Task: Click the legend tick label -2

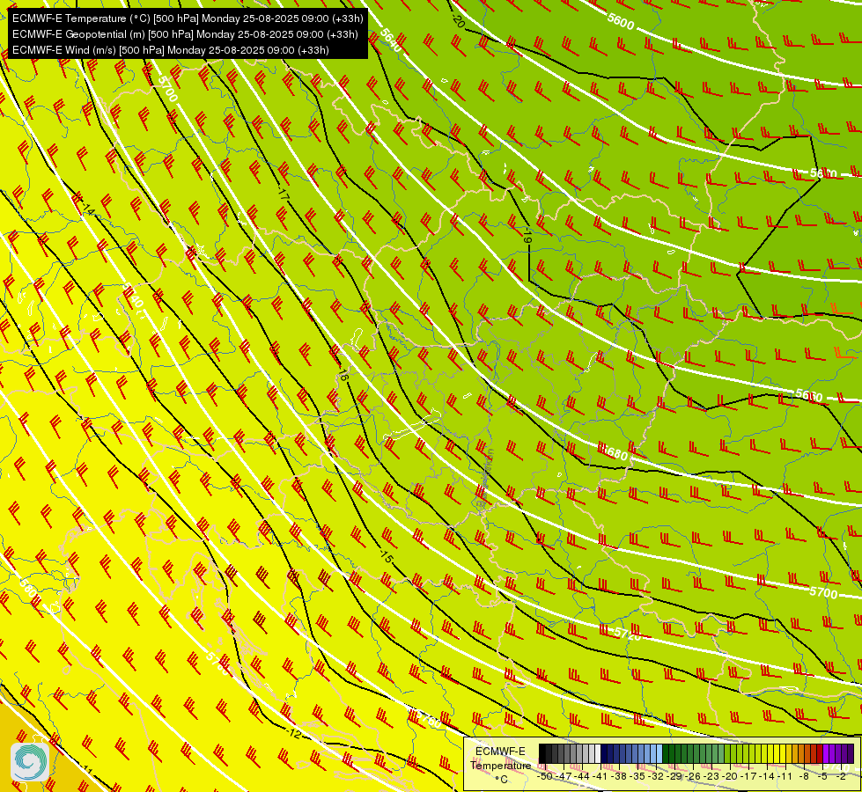Action: click(x=841, y=776)
